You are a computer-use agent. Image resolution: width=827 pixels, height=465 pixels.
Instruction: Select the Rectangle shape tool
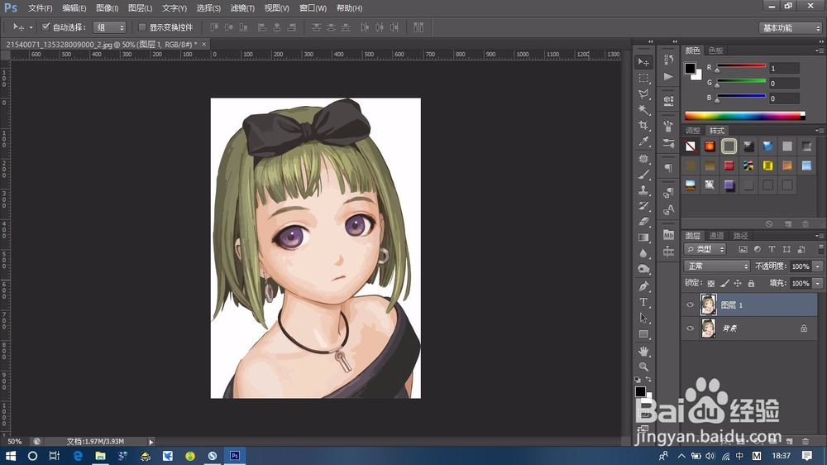coord(643,334)
